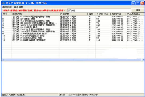Click 连接方式：无线 in row 5
The height and width of the screenshot is (97, 145).
68,25
